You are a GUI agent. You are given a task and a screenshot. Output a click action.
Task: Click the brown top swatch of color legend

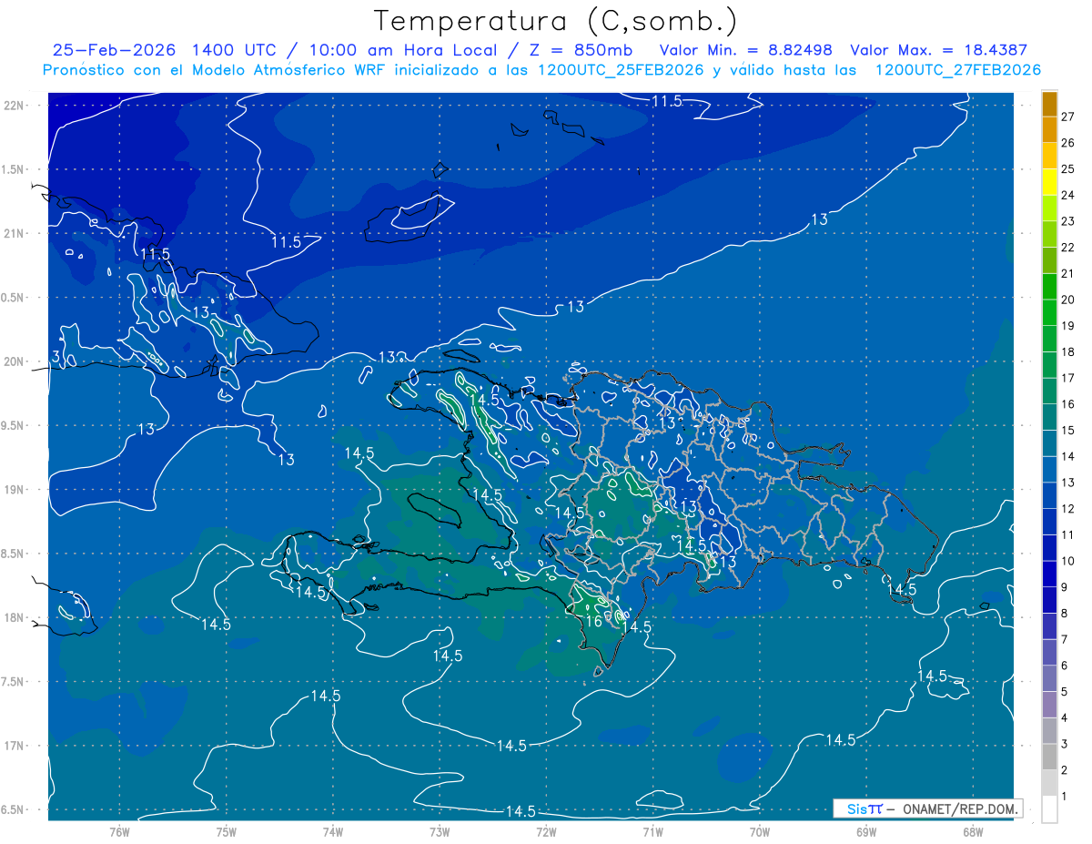pyautogui.click(x=1050, y=105)
